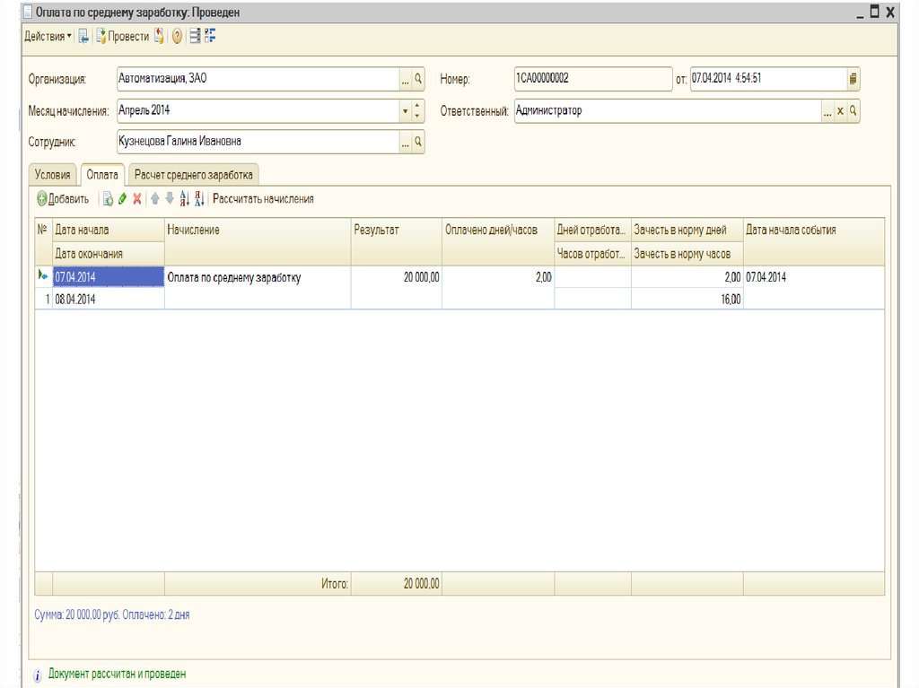
Task: Click the help question mark icon
Action: 177,37
